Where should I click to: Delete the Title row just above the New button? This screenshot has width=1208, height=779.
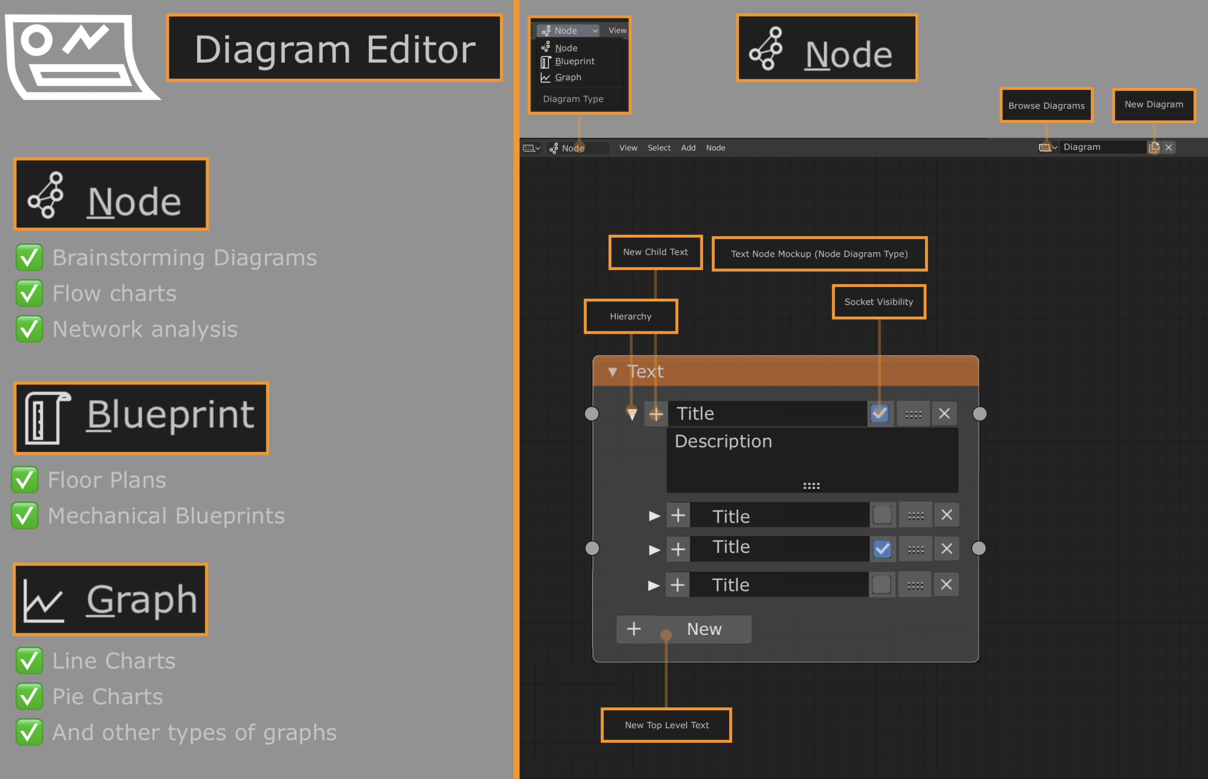click(946, 584)
